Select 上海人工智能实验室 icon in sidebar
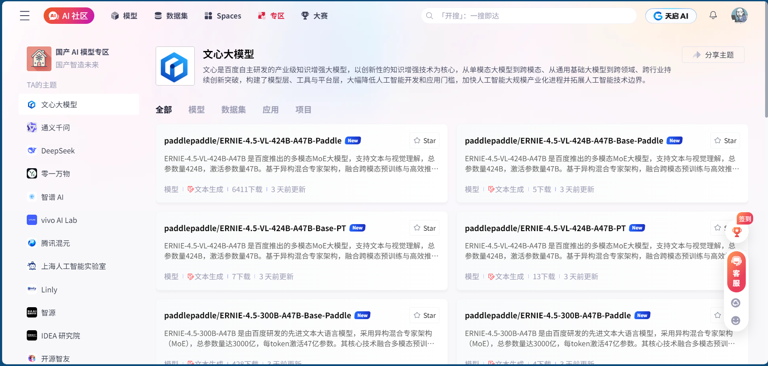 coord(32,266)
